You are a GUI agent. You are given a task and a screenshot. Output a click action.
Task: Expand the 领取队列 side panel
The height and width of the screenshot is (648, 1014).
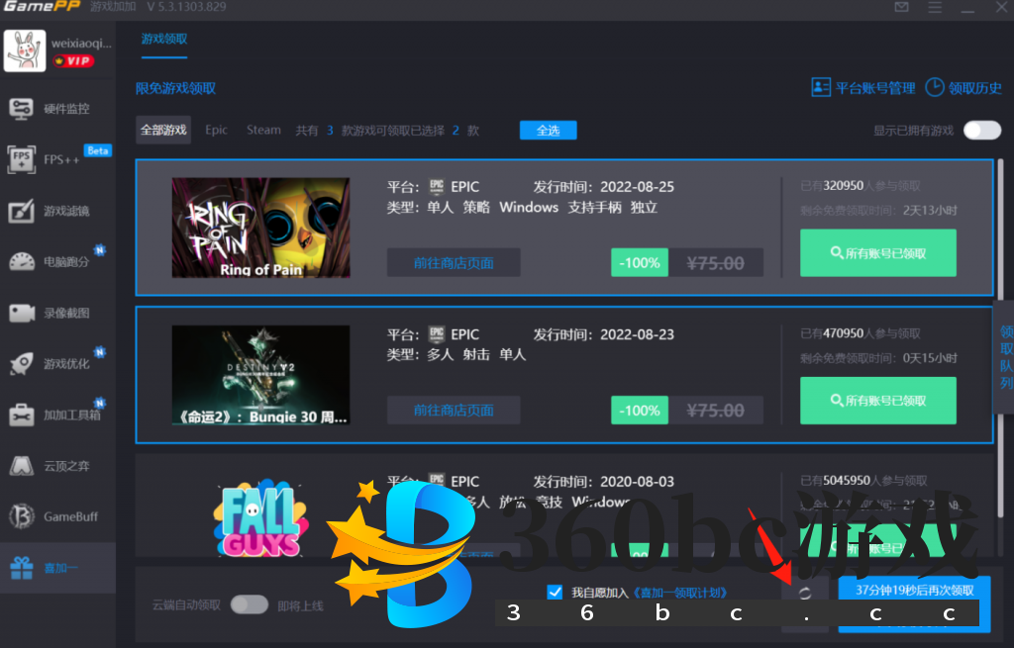point(1005,356)
